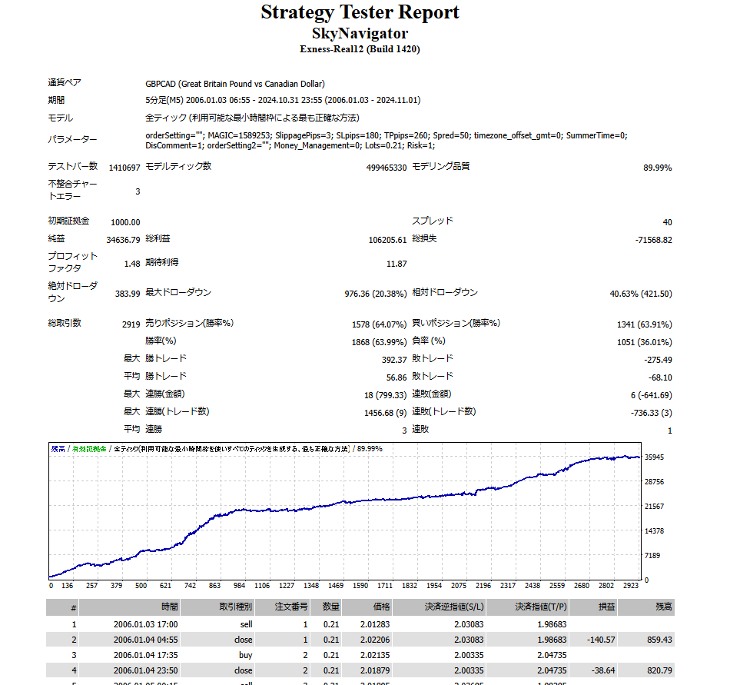Click the Strategy Tester Report title
730x685 pixels.
[360, 13]
